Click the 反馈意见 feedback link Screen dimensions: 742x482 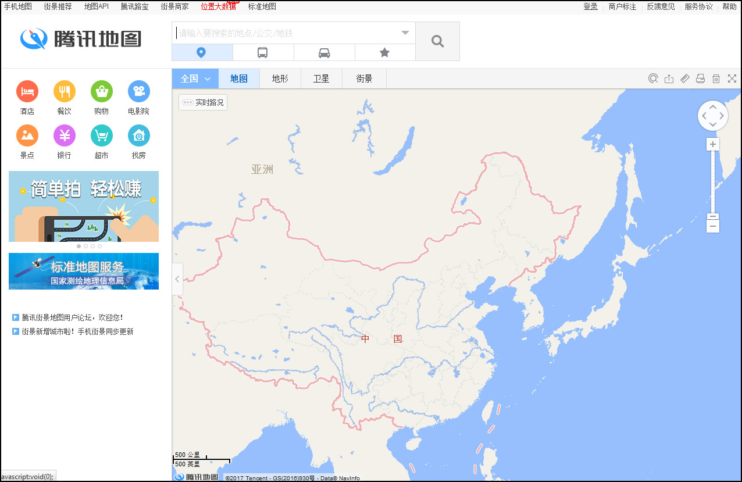(661, 6)
